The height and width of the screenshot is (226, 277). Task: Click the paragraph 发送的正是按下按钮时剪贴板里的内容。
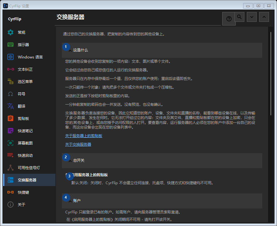(98, 96)
